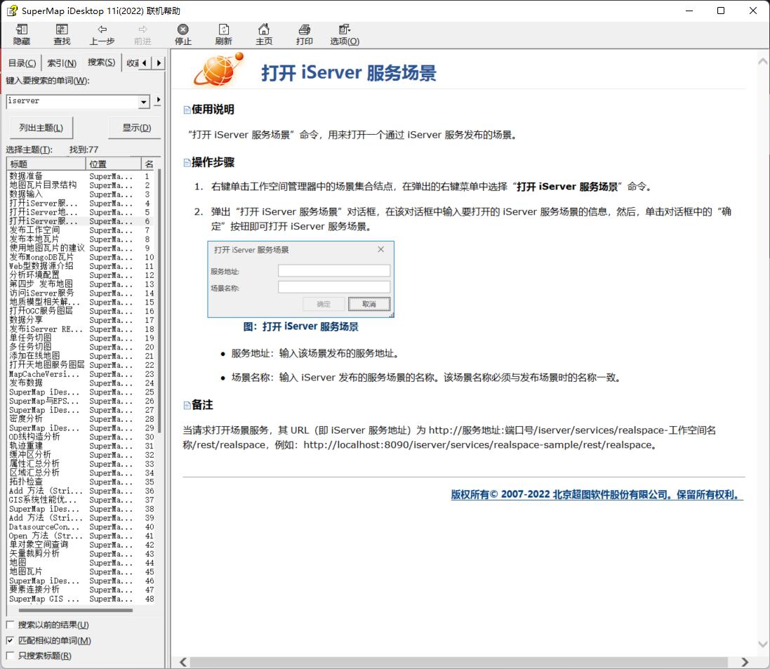This screenshot has height=669, width=770.
Task: Click the 隐藏 (Hide) toolbar icon
Action: click(22, 34)
